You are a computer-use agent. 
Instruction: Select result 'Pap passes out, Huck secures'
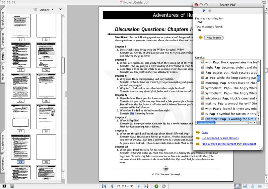point(229,72)
